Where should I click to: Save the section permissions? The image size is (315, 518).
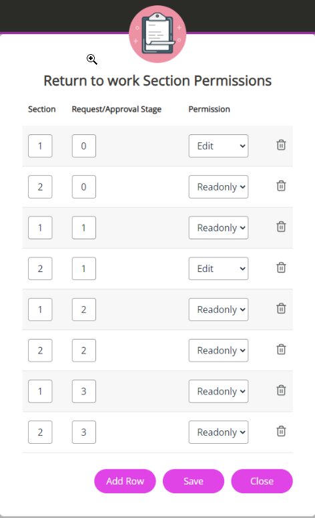(194, 481)
